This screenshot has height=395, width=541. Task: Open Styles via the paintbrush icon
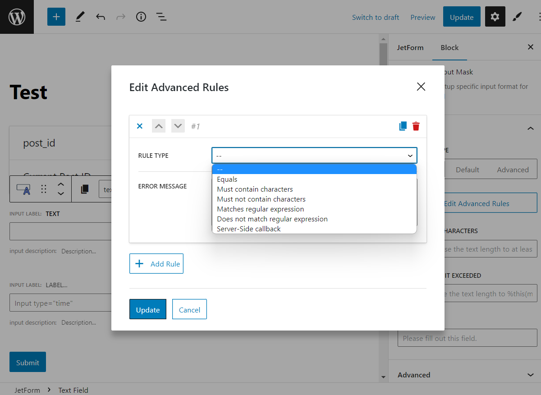(517, 17)
